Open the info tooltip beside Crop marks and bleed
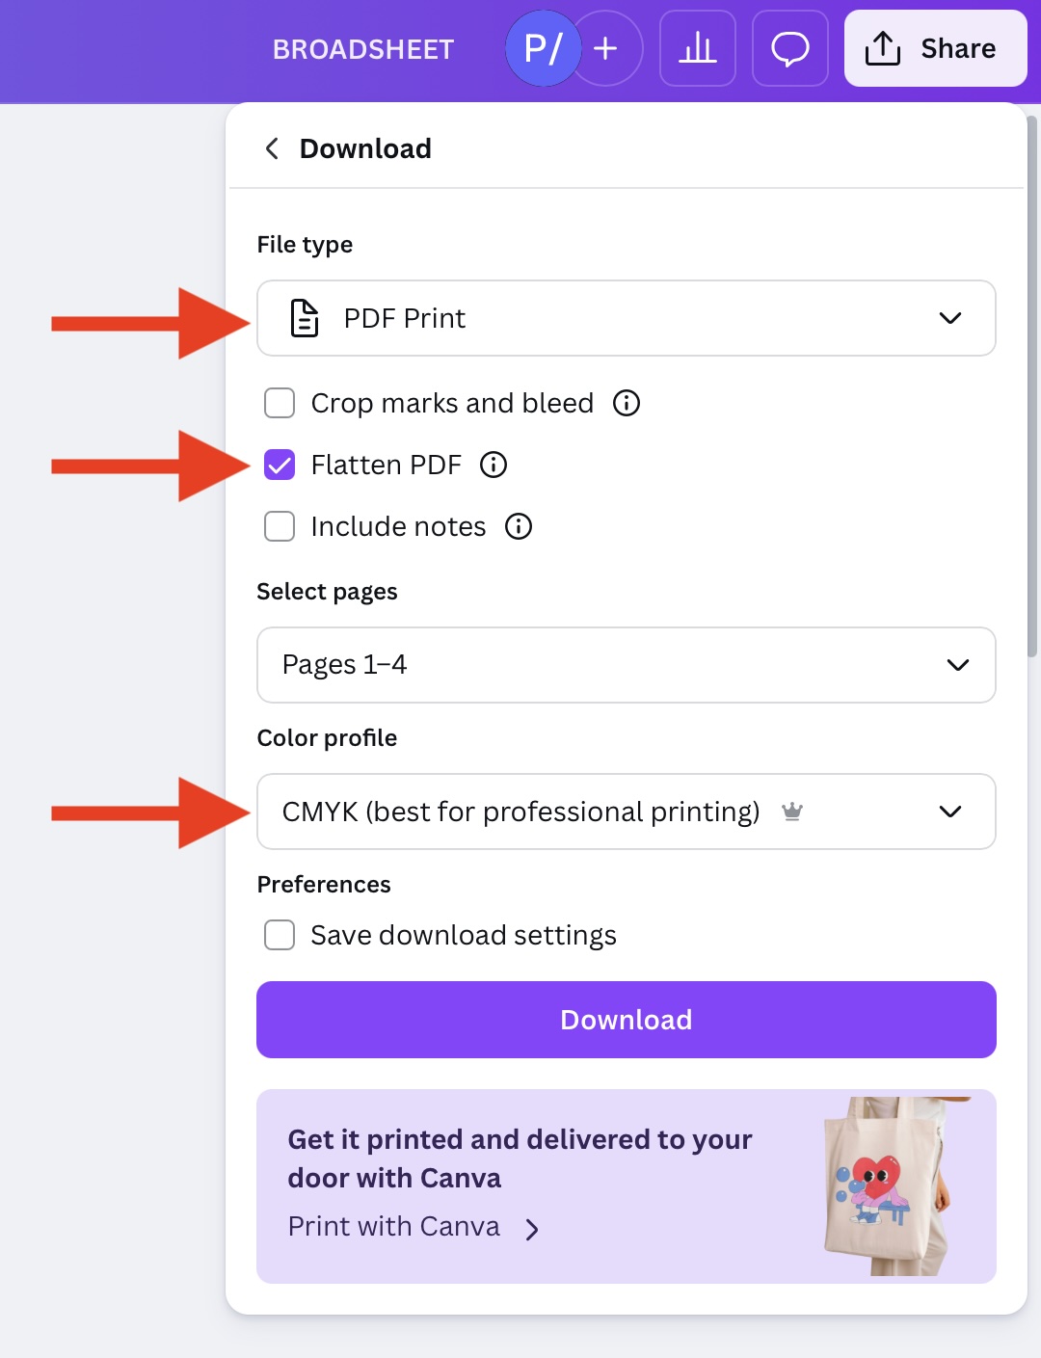This screenshot has height=1358, width=1041. click(626, 403)
